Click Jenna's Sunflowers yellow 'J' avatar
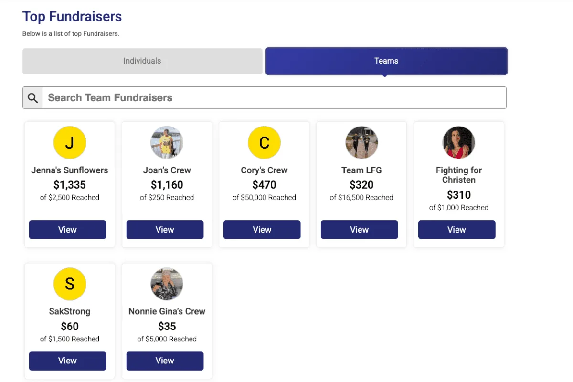Image resolution: width=573 pixels, height=382 pixels. pos(70,142)
